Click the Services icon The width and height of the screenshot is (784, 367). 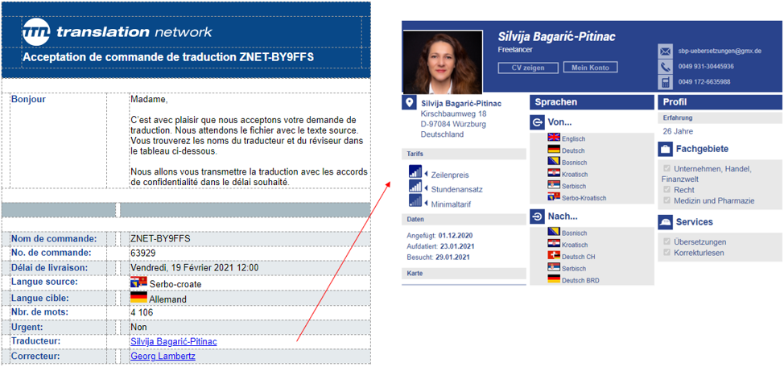click(666, 222)
